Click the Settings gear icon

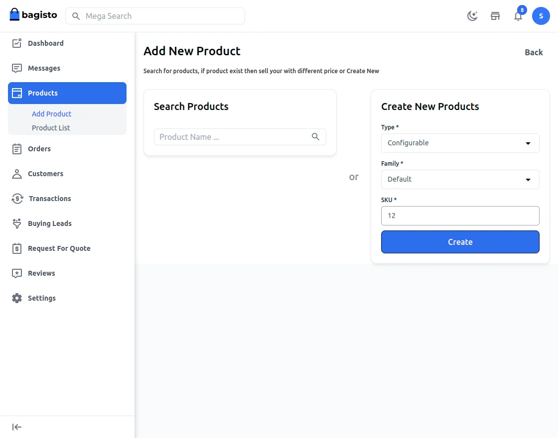coord(17,298)
